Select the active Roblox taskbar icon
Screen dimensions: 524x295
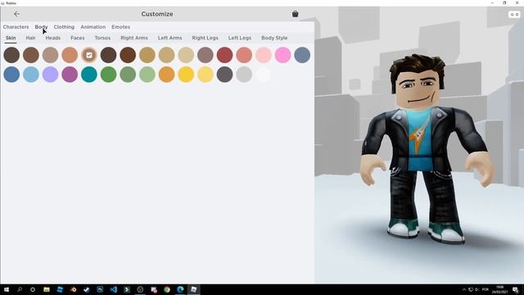[193, 289]
